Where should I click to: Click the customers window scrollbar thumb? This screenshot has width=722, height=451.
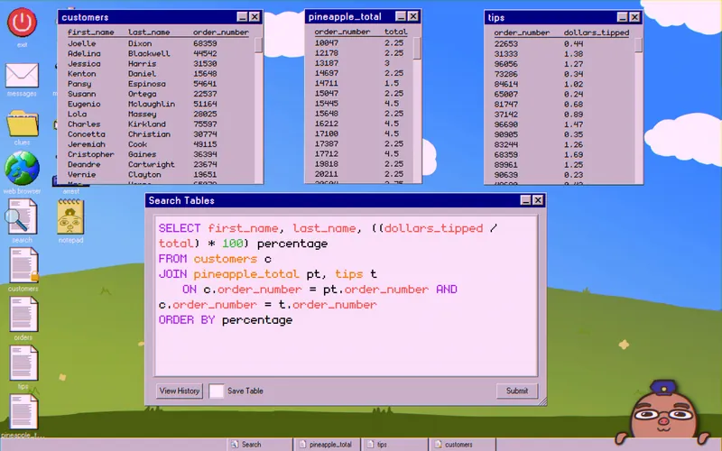(x=258, y=45)
